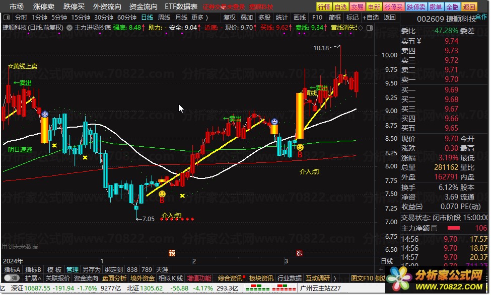
Task: Click the 全撤 cancel all button
Action: tap(452, 7)
